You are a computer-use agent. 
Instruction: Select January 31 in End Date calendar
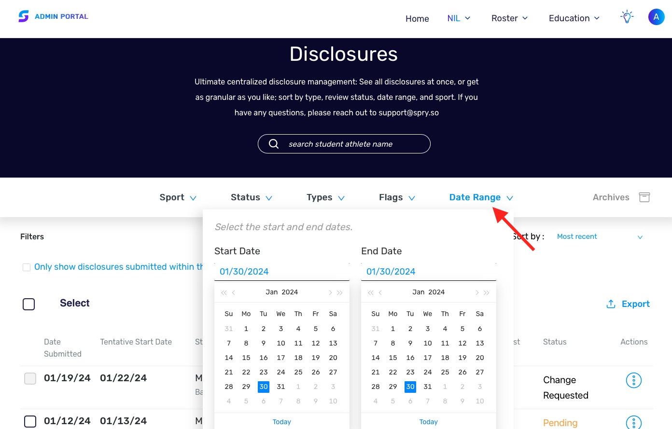tap(428, 387)
